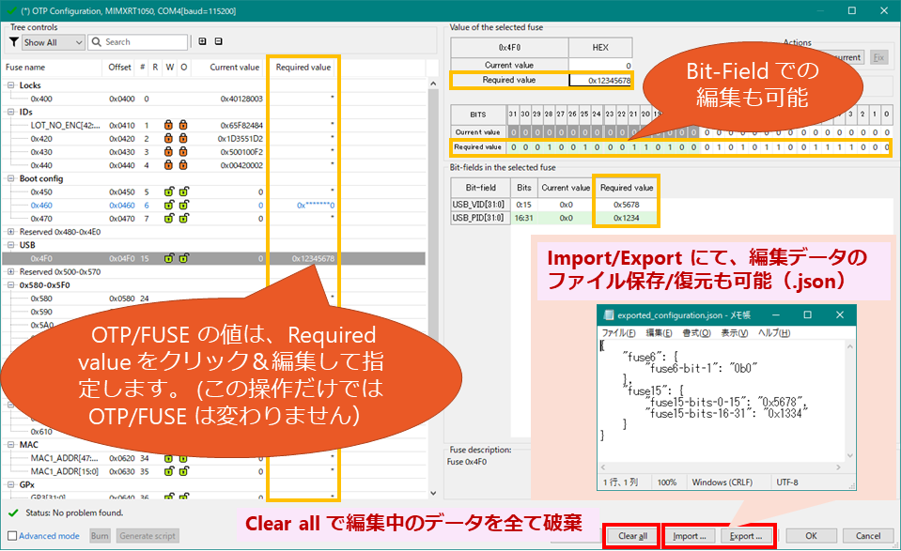
Task: Click the Search field in Tree controls
Action: pos(141,42)
